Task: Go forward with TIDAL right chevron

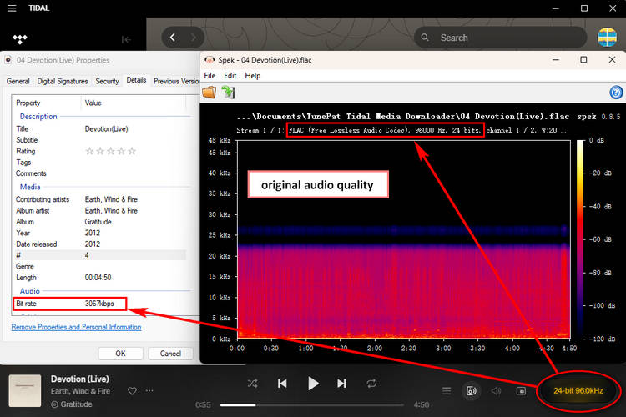Action: click(x=194, y=38)
